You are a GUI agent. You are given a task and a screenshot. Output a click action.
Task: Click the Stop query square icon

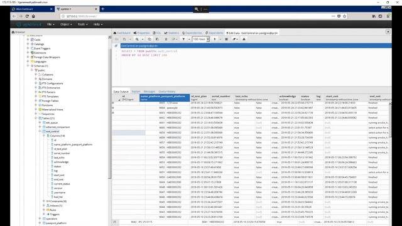pyautogui.click(x=226, y=39)
